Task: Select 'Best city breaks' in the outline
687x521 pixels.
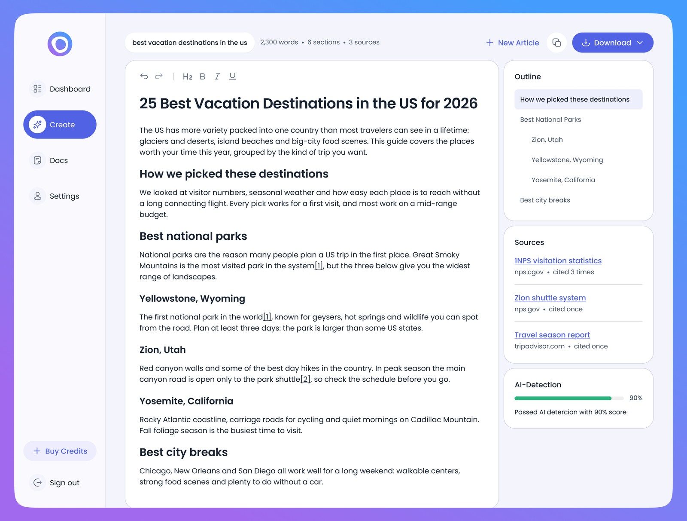Action: click(x=545, y=200)
